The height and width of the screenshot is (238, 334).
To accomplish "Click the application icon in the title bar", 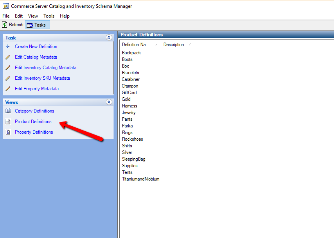I will point(6,6).
